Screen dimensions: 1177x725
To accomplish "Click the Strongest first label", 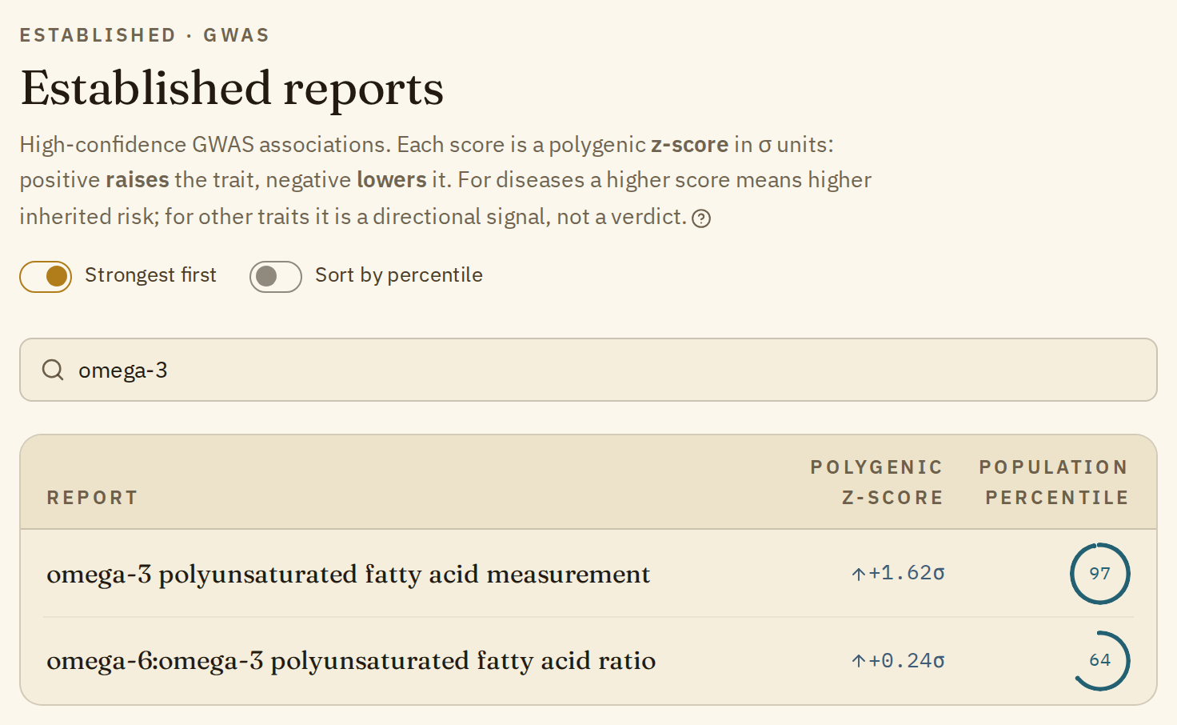I will click(150, 275).
